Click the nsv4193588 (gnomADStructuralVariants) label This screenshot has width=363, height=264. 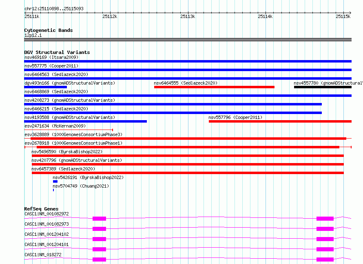[x=70, y=117]
